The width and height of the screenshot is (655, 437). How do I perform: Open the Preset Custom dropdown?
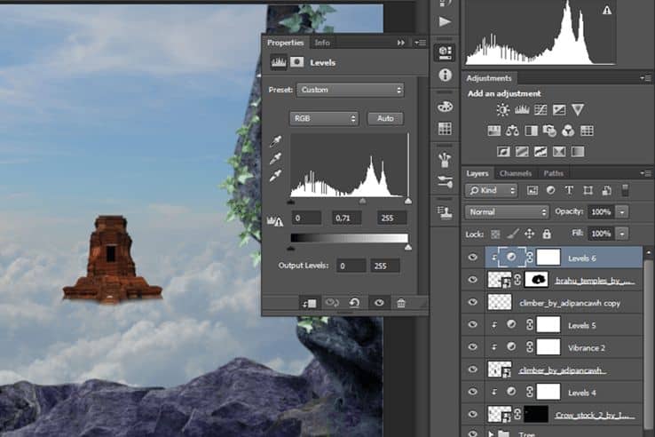point(350,90)
